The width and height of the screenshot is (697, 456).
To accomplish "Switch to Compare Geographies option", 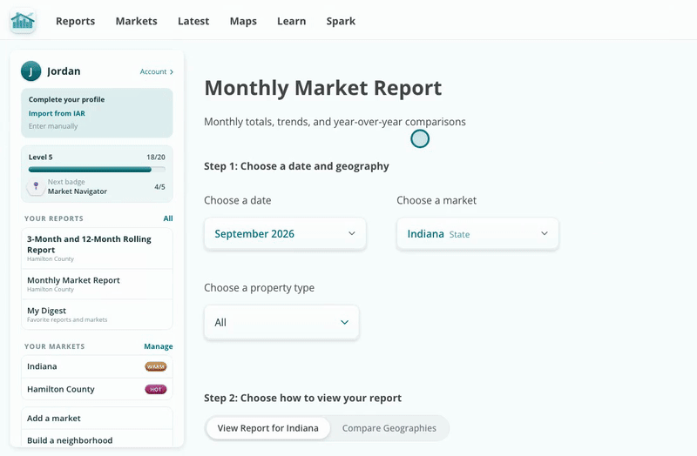I will (x=389, y=428).
